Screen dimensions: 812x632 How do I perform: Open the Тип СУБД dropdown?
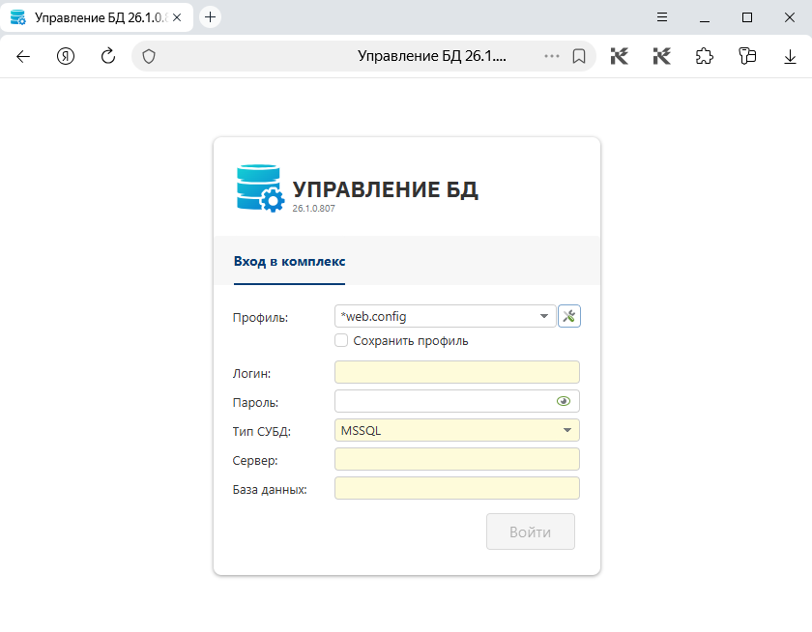click(x=456, y=430)
